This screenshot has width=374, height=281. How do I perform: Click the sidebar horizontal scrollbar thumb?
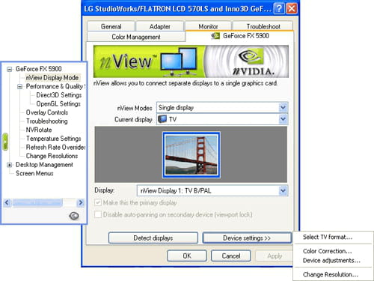(37, 202)
